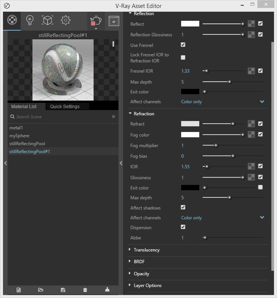Toggle the refraction IOR texture checkbox
The image size is (277, 298).
pyautogui.click(x=260, y=166)
